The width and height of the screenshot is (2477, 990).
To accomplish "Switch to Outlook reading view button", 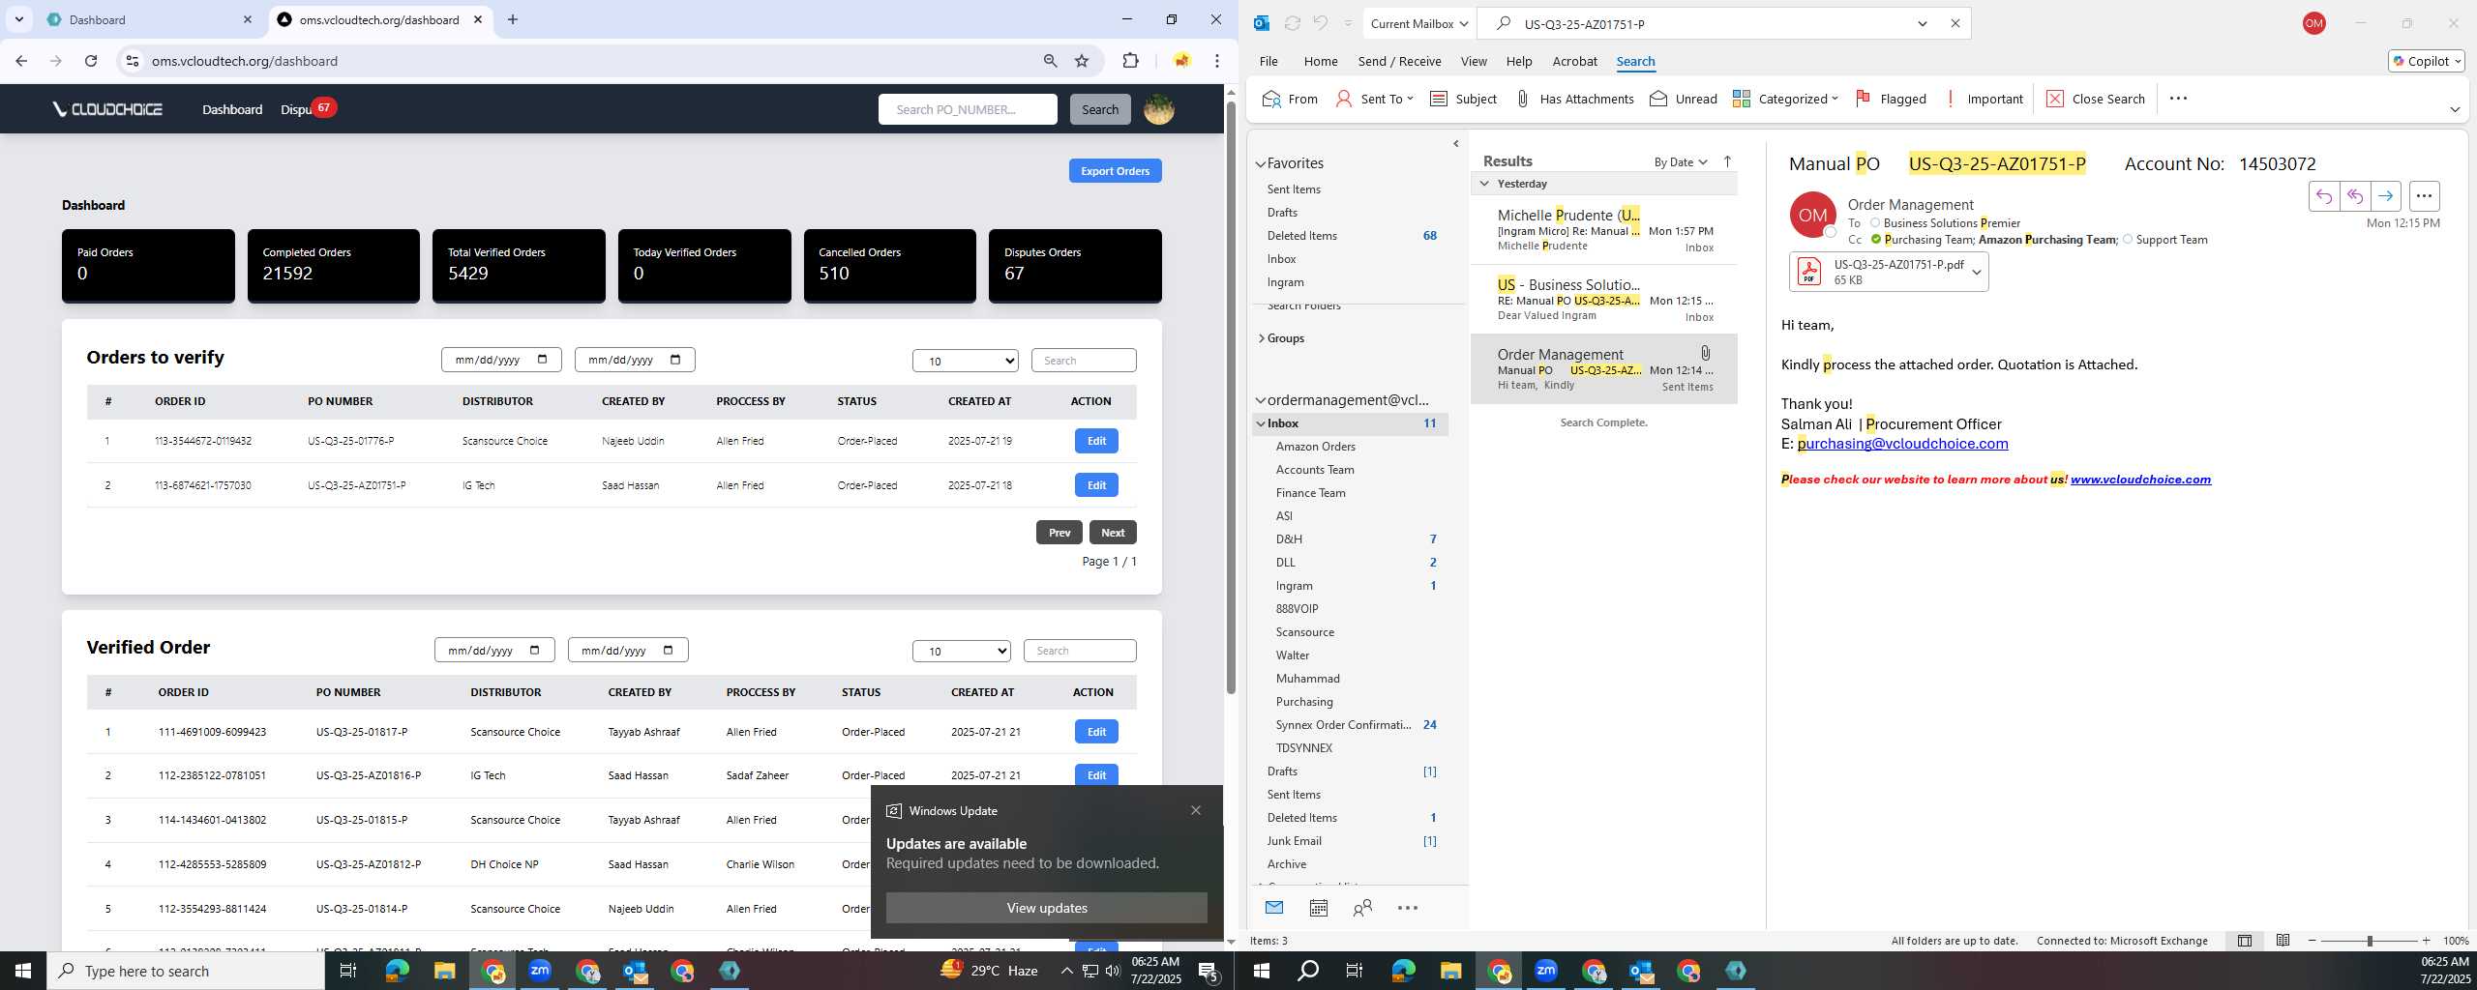I will click(2283, 941).
